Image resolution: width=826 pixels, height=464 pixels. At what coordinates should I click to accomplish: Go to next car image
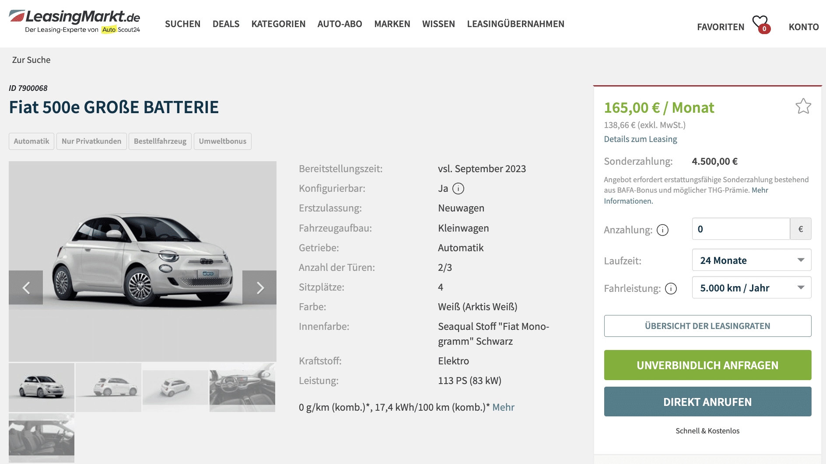coord(259,287)
